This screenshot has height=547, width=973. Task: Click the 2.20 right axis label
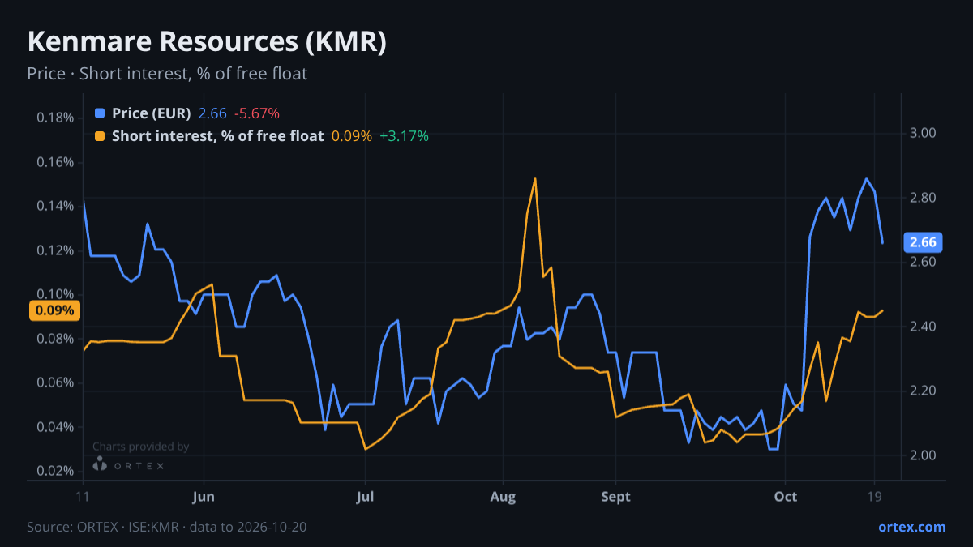923,391
